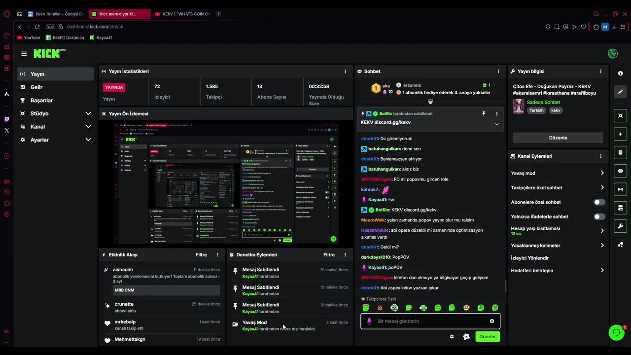Click the chat bubble widget icon
This screenshot has height=355, width=631.
620,171
